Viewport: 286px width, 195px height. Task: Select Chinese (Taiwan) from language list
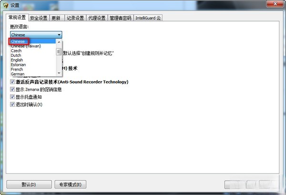click(x=26, y=46)
